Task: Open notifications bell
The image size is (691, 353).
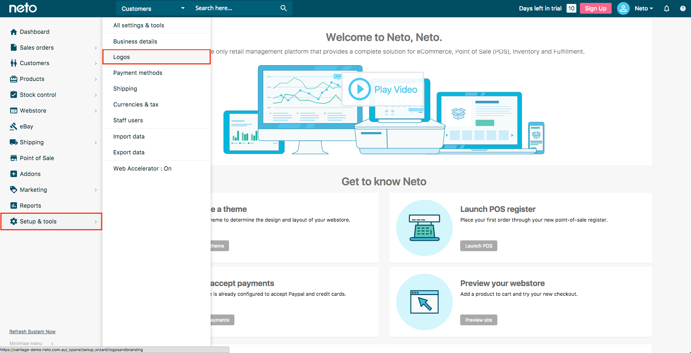Action: (666, 8)
